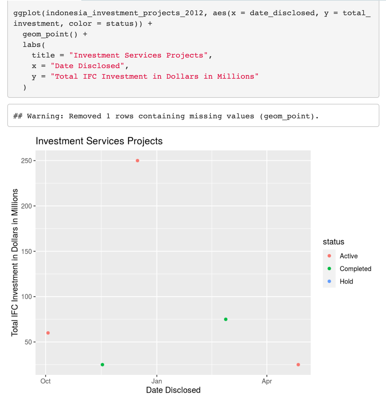
Task: Click the warning output message box
Action: click(193, 116)
